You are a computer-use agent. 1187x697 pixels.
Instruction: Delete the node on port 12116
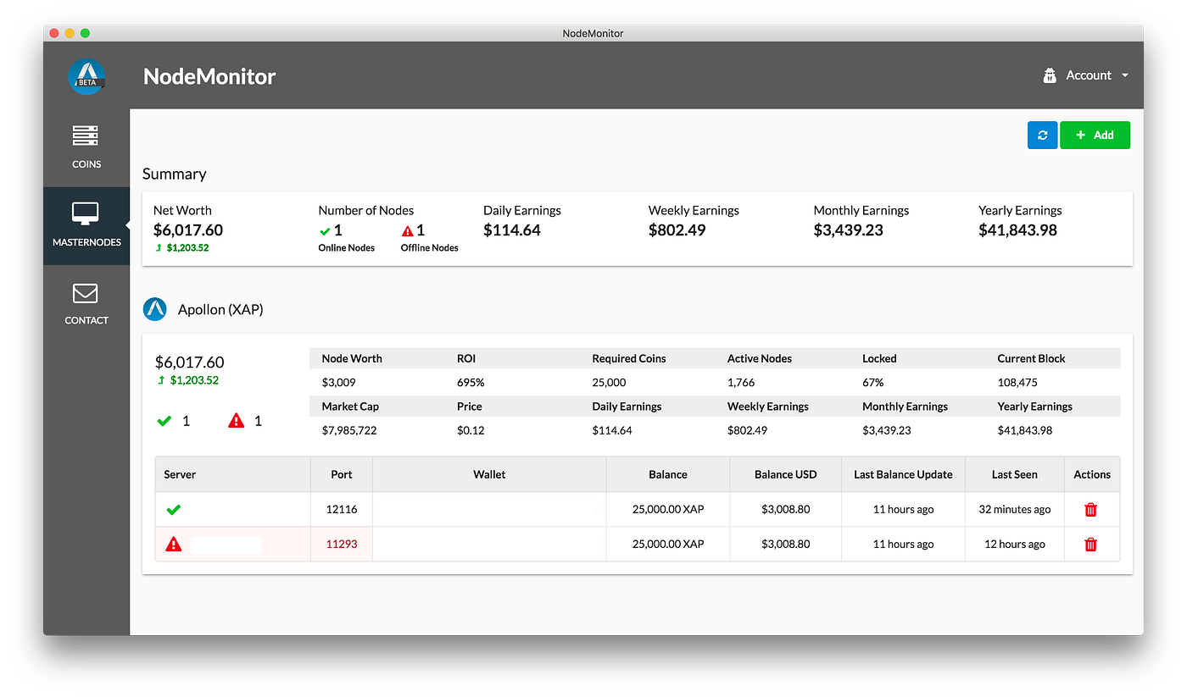1091,509
